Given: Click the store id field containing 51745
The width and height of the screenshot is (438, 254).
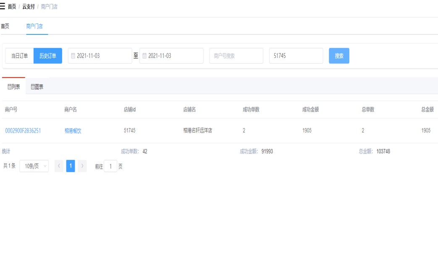Looking at the screenshot, I should click(296, 56).
